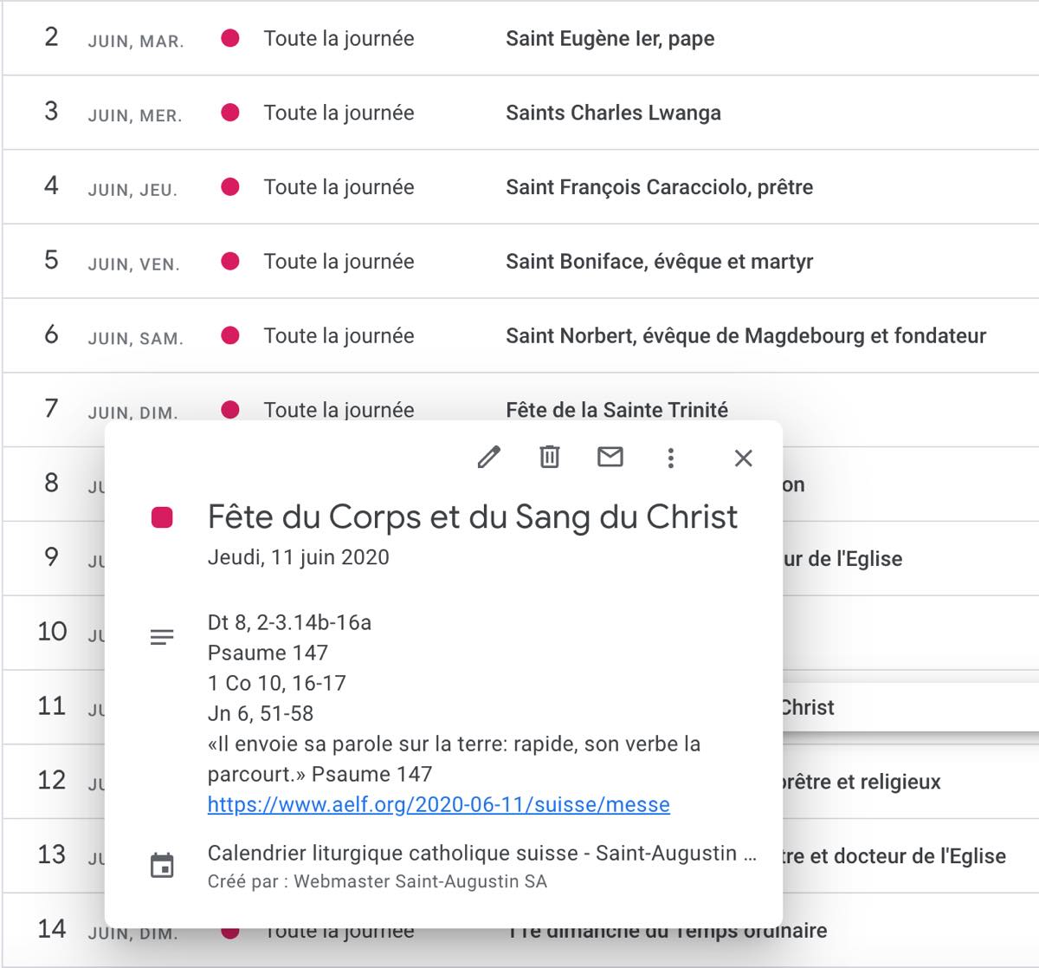1039x968 pixels.
Task: Close the event details popup
Action: pos(744,458)
